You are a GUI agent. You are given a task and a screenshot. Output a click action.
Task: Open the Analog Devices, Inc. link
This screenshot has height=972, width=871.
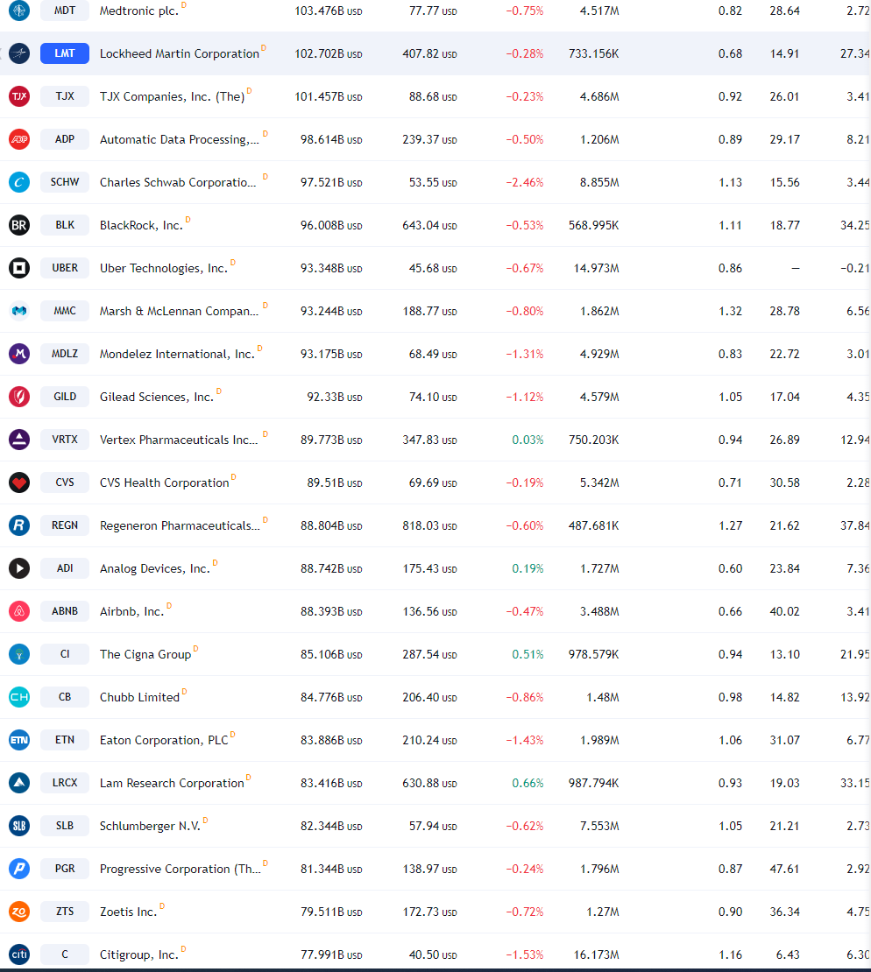[155, 568]
